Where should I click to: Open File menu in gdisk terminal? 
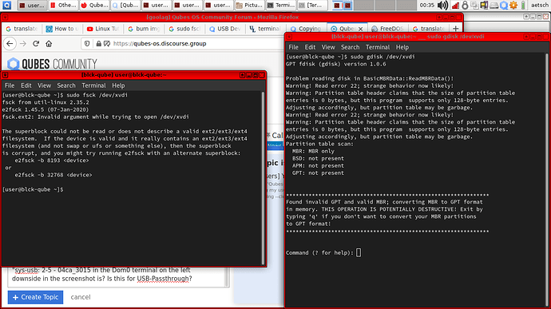(x=293, y=47)
